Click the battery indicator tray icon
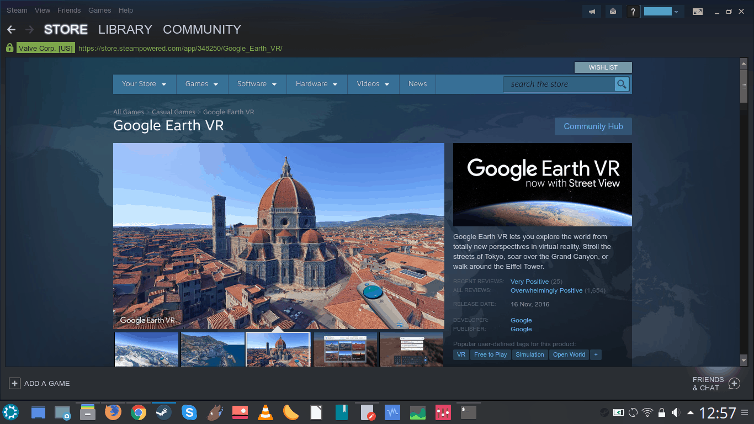 tap(619, 412)
